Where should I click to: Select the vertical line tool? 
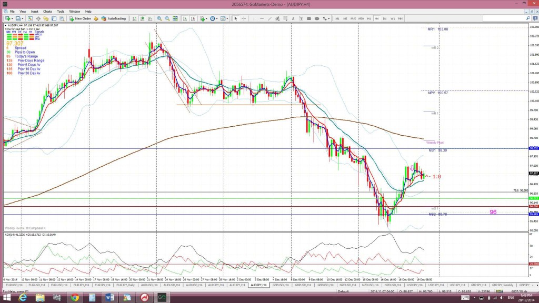tap(254, 18)
